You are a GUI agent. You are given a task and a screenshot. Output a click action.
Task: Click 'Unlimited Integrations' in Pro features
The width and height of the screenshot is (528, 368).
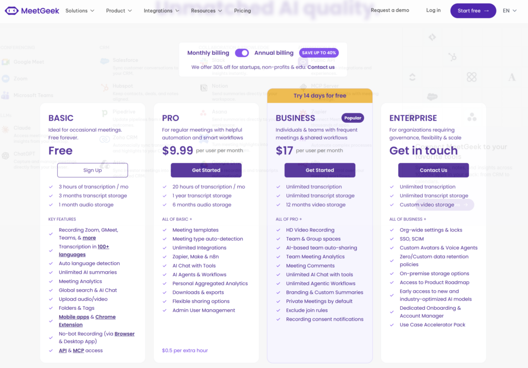(x=200, y=248)
